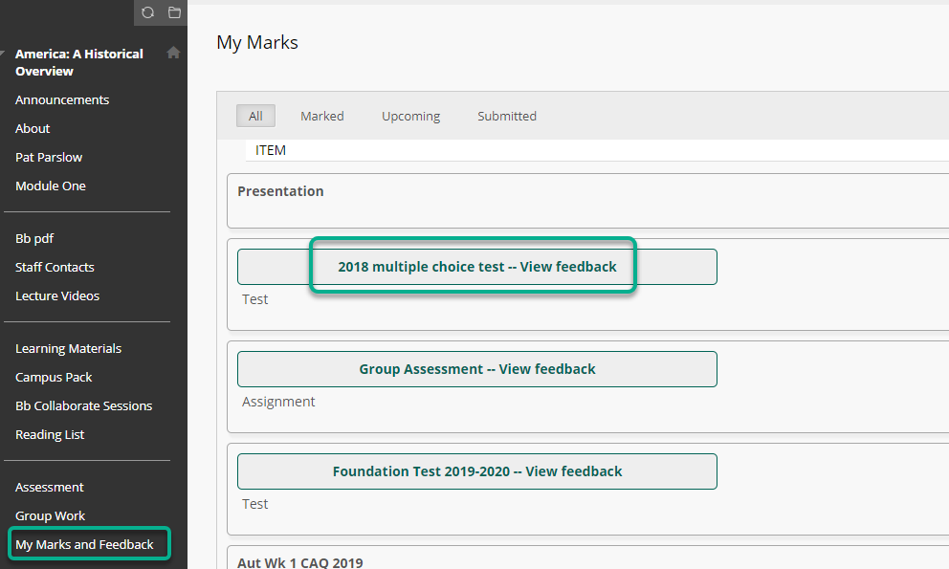Select the Upcoming tab
949x569 pixels.
coord(410,116)
